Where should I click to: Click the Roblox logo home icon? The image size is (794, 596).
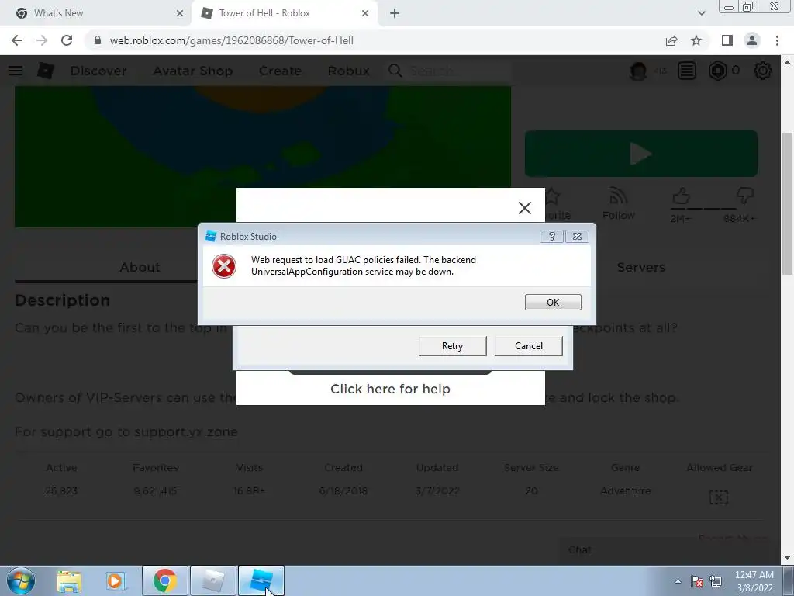point(46,71)
